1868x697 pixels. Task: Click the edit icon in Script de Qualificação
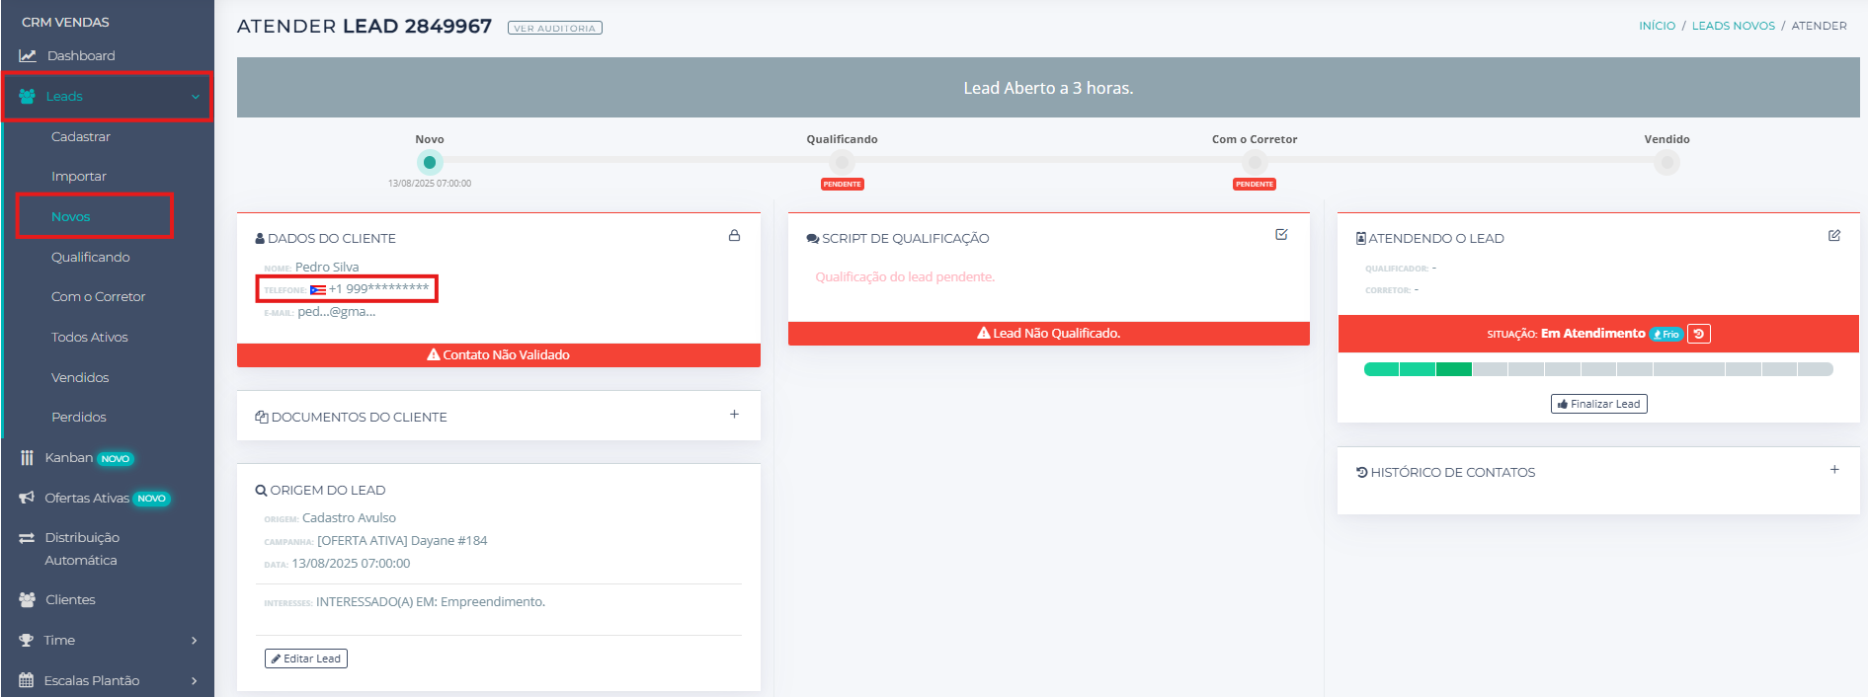pos(1281,235)
